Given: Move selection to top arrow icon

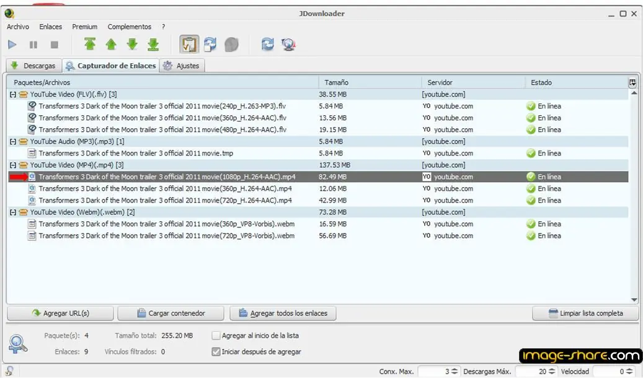Looking at the screenshot, I should click(90, 44).
